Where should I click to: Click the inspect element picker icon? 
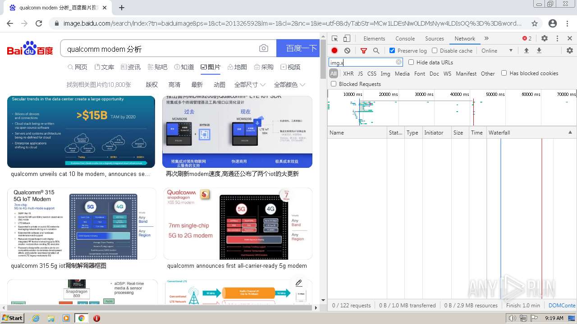pos(335,39)
